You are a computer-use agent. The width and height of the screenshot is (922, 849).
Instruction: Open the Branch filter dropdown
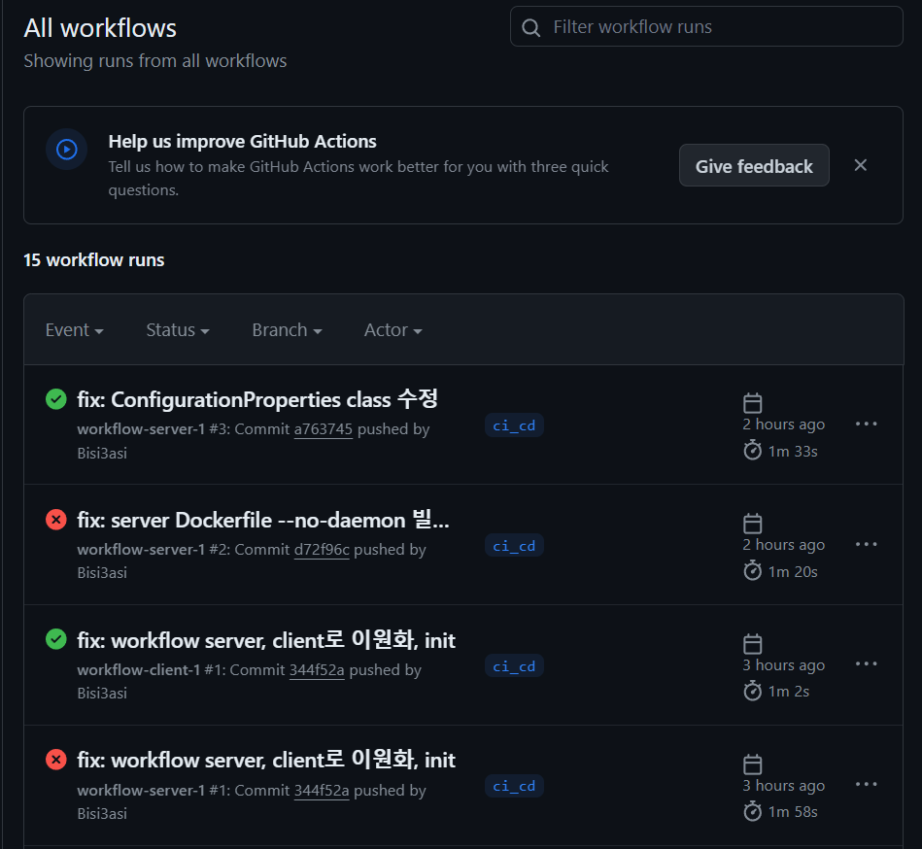click(x=286, y=329)
